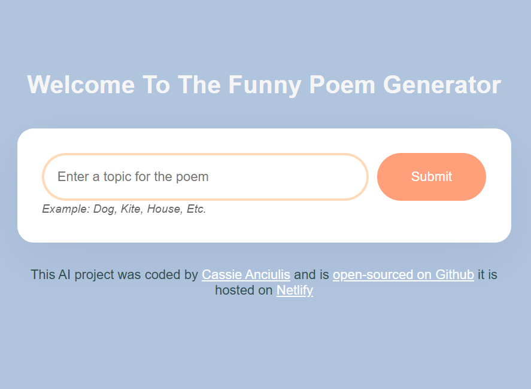Click the Netlify underlined link
The height and width of the screenshot is (389, 531).
[295, 290]
